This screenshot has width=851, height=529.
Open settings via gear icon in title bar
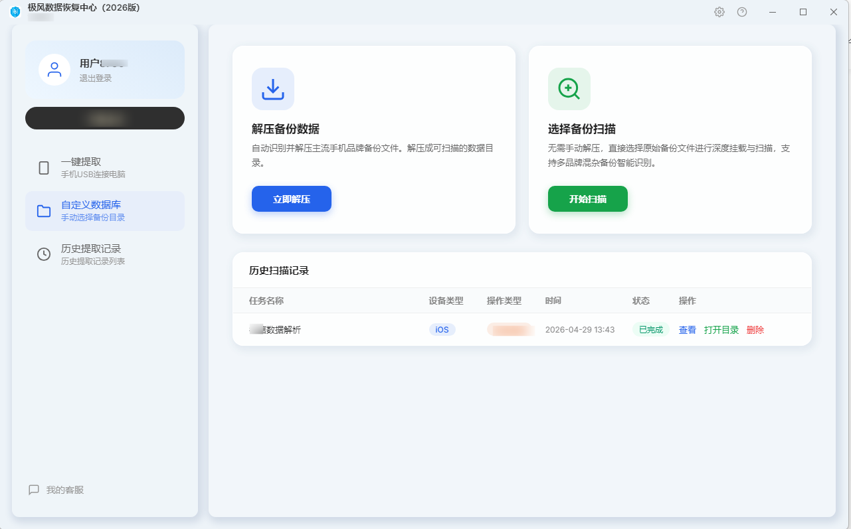click(719, 12)
